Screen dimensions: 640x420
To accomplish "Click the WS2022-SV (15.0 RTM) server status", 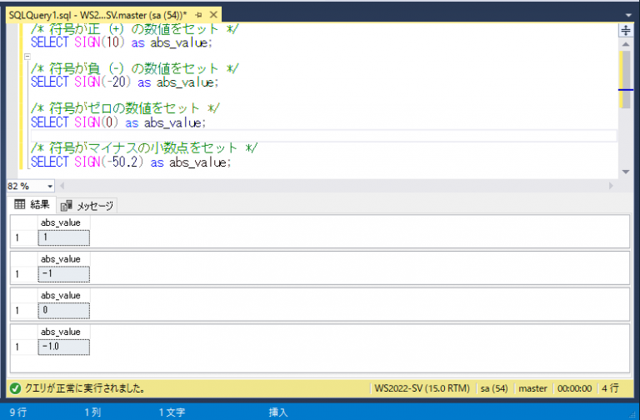I will pos(422,388).
